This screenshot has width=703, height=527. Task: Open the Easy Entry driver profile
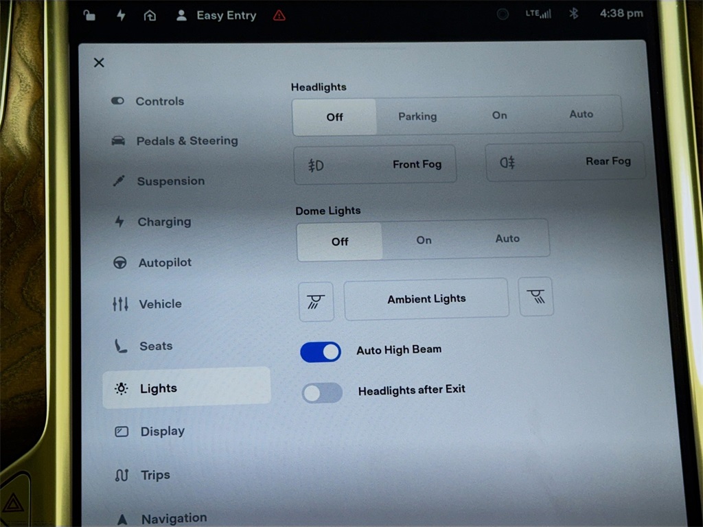[216, 15]
